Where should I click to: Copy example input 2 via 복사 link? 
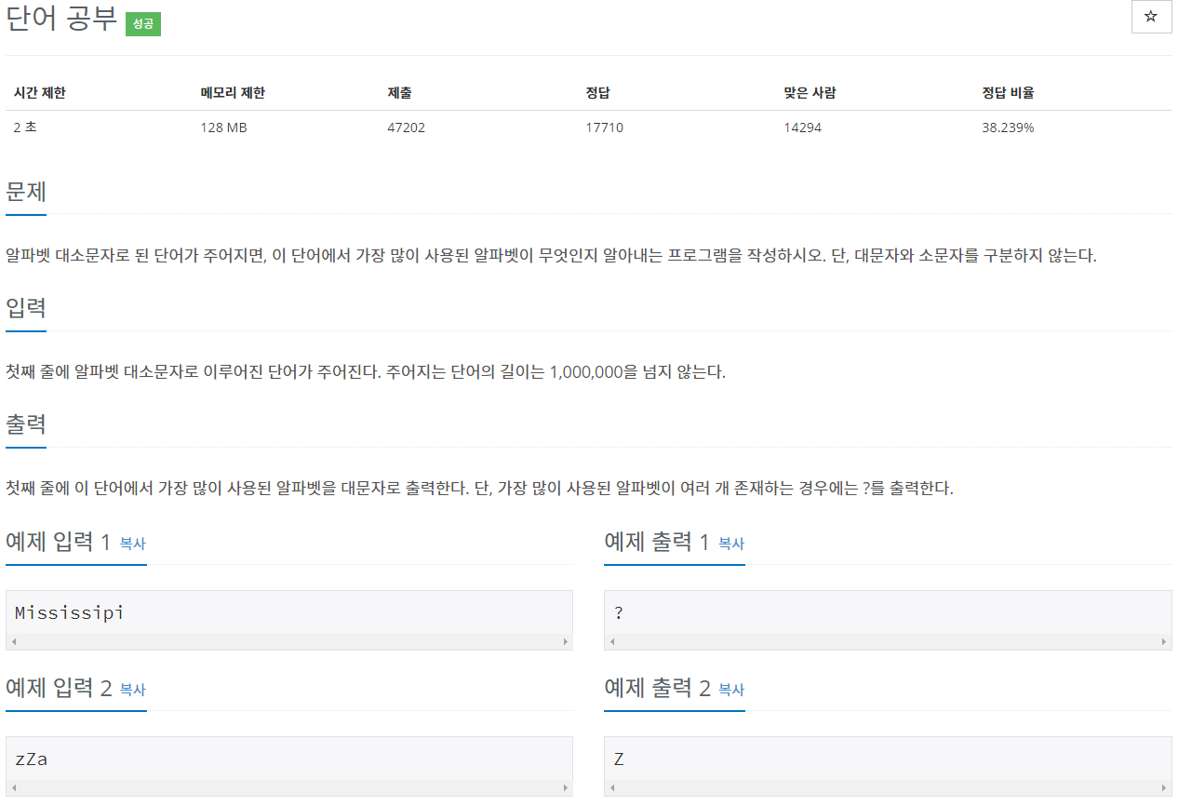[133, 690]
